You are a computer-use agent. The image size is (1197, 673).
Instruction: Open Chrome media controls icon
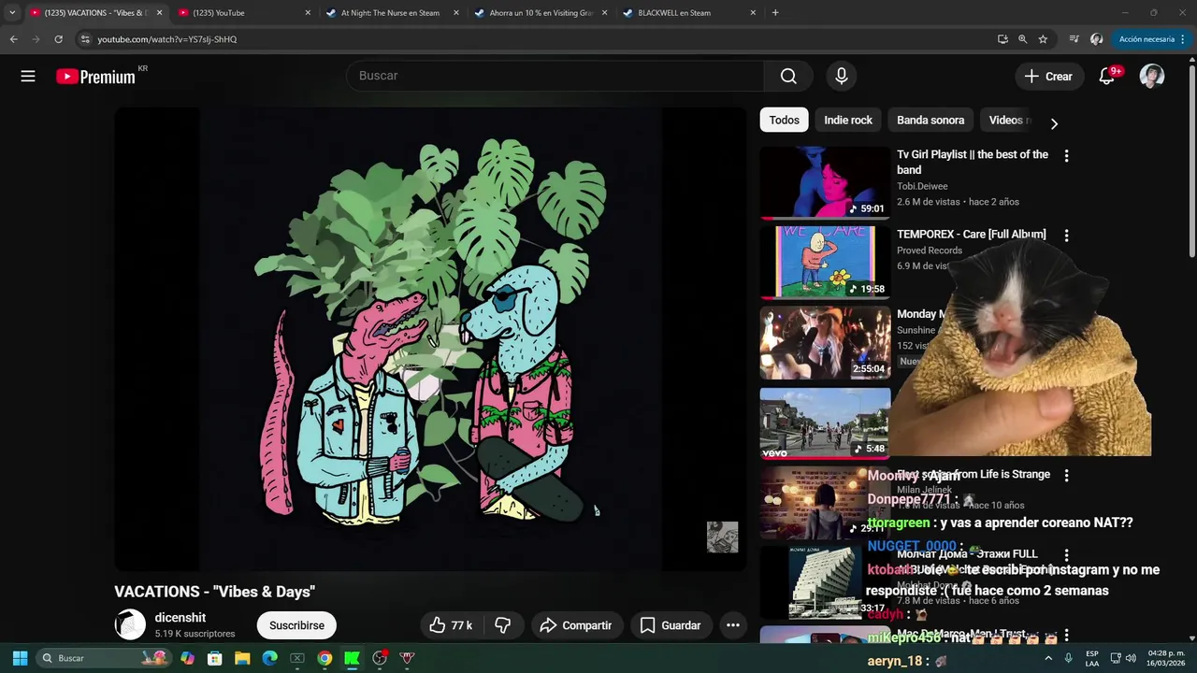(x=1074, y=39)
